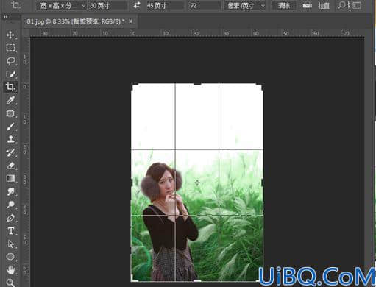Select the Type tool

[x=10, y=231]
